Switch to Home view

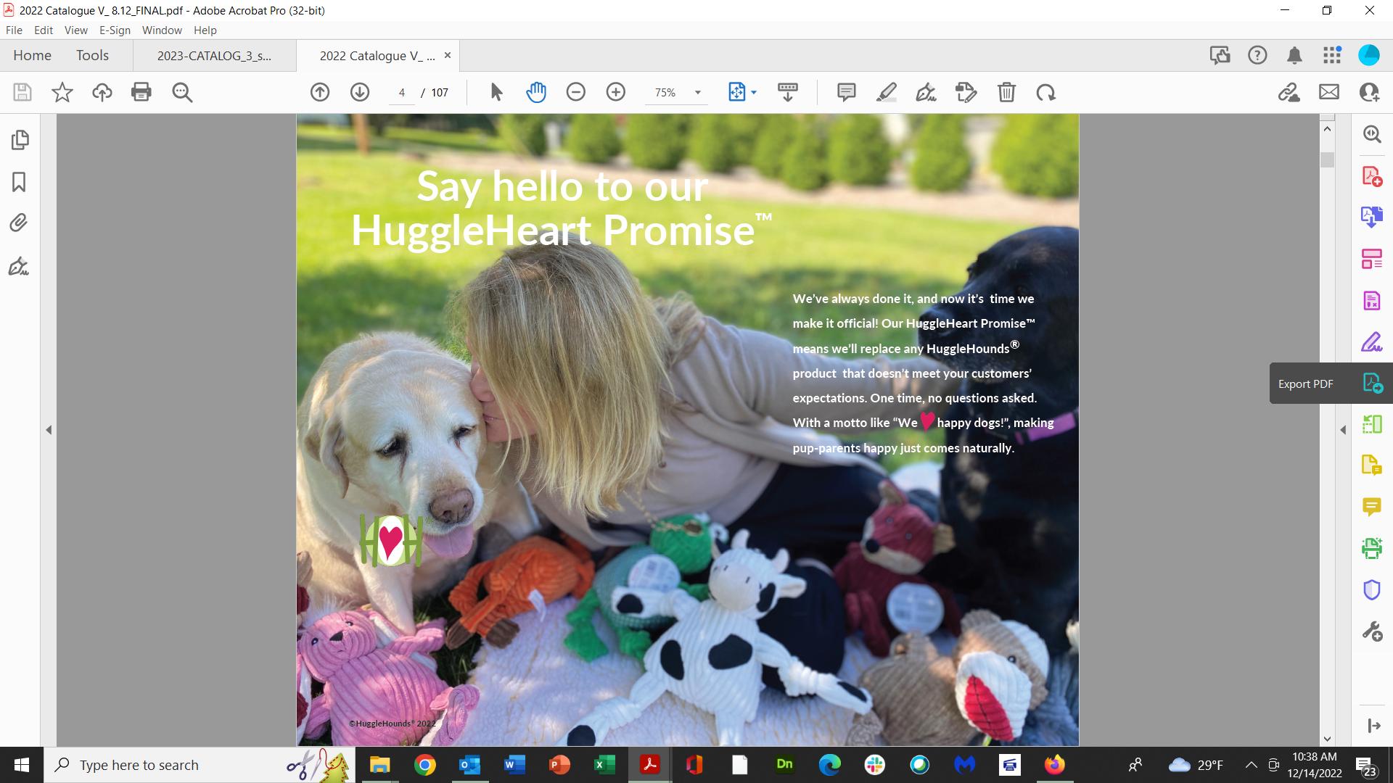coord(32,55)
